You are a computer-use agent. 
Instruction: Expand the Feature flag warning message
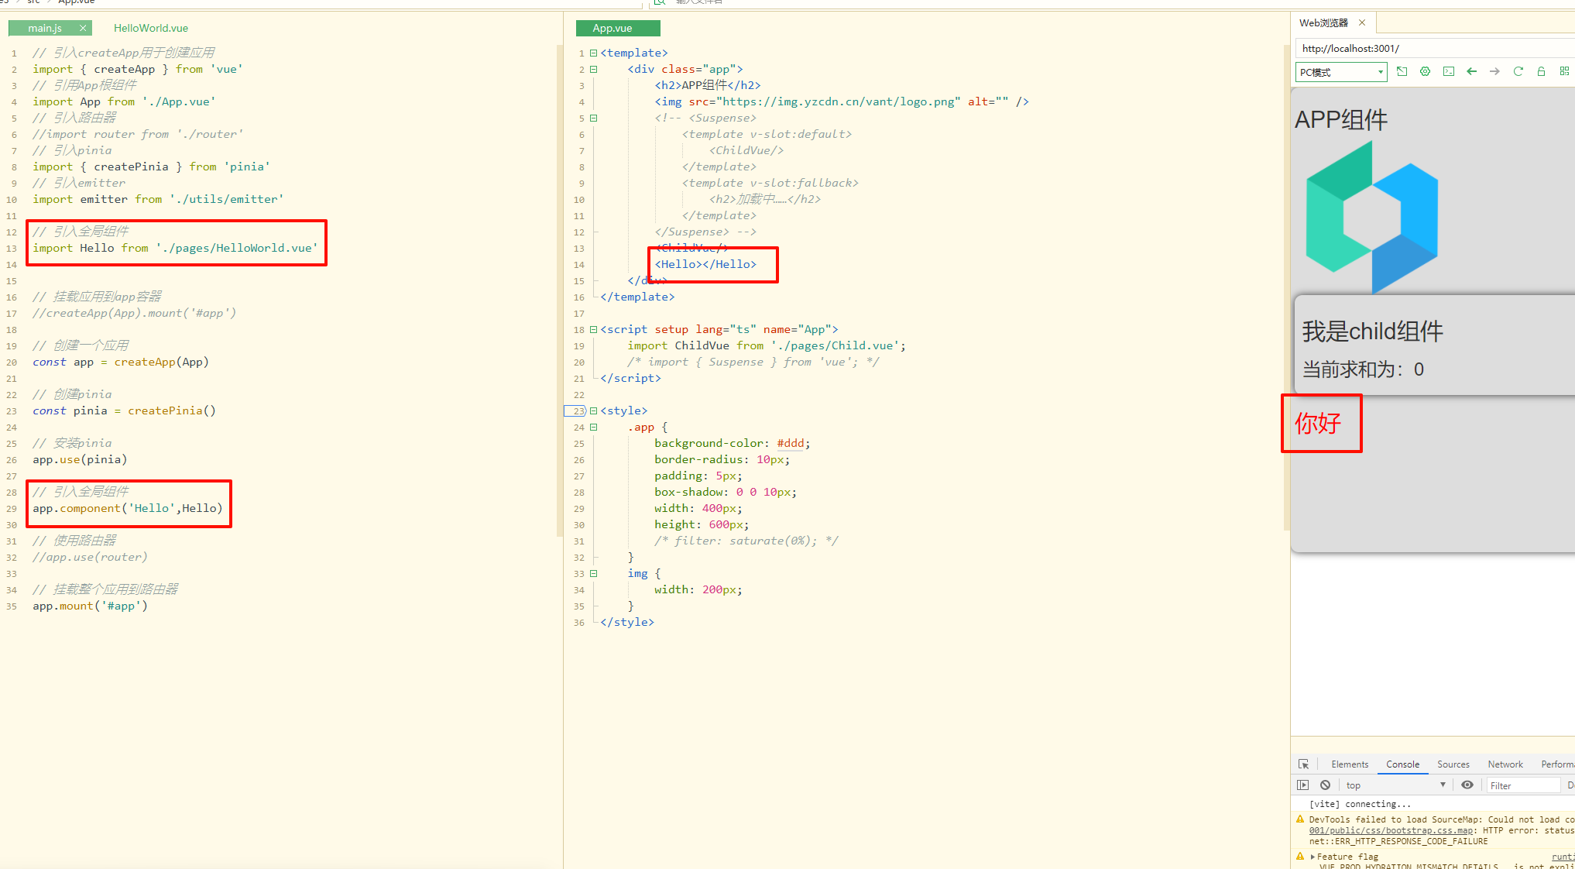pyautogui.click(x=1312, y=857)
